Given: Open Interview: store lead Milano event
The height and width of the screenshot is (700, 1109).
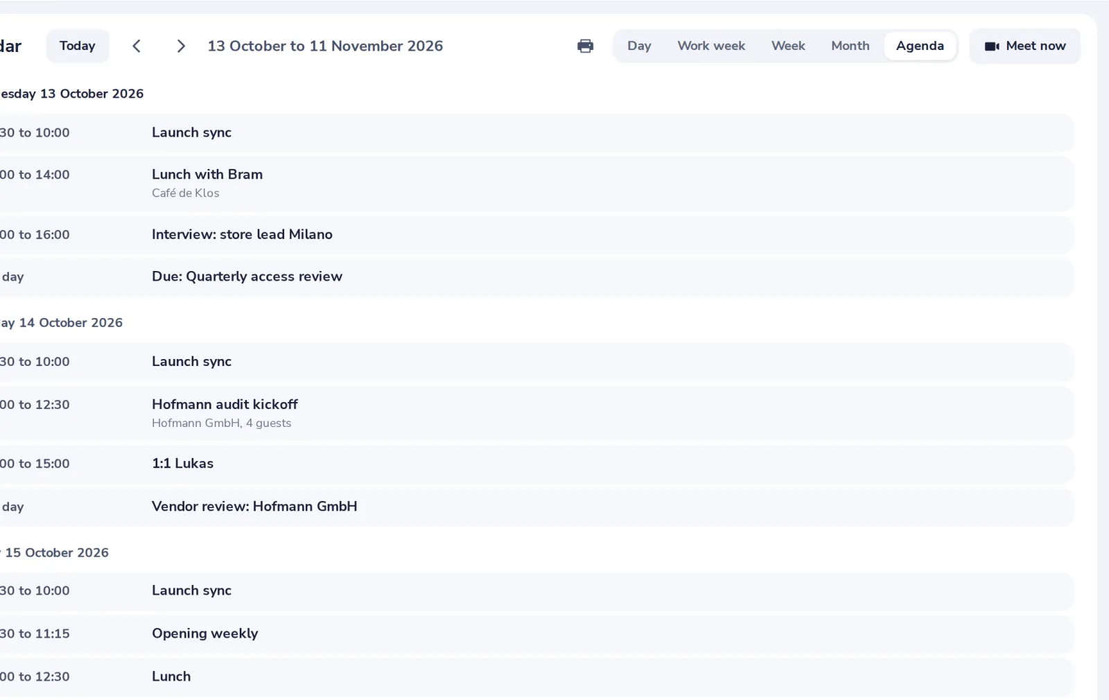Looking at the screenshot, I should pos(536,234).
